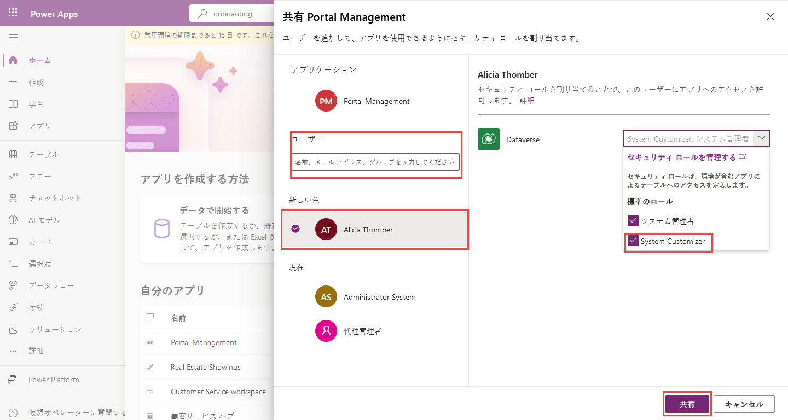Click the database icon on データで開始する card
The height and width of the screenshot is (420, 788).
[161, 229]
